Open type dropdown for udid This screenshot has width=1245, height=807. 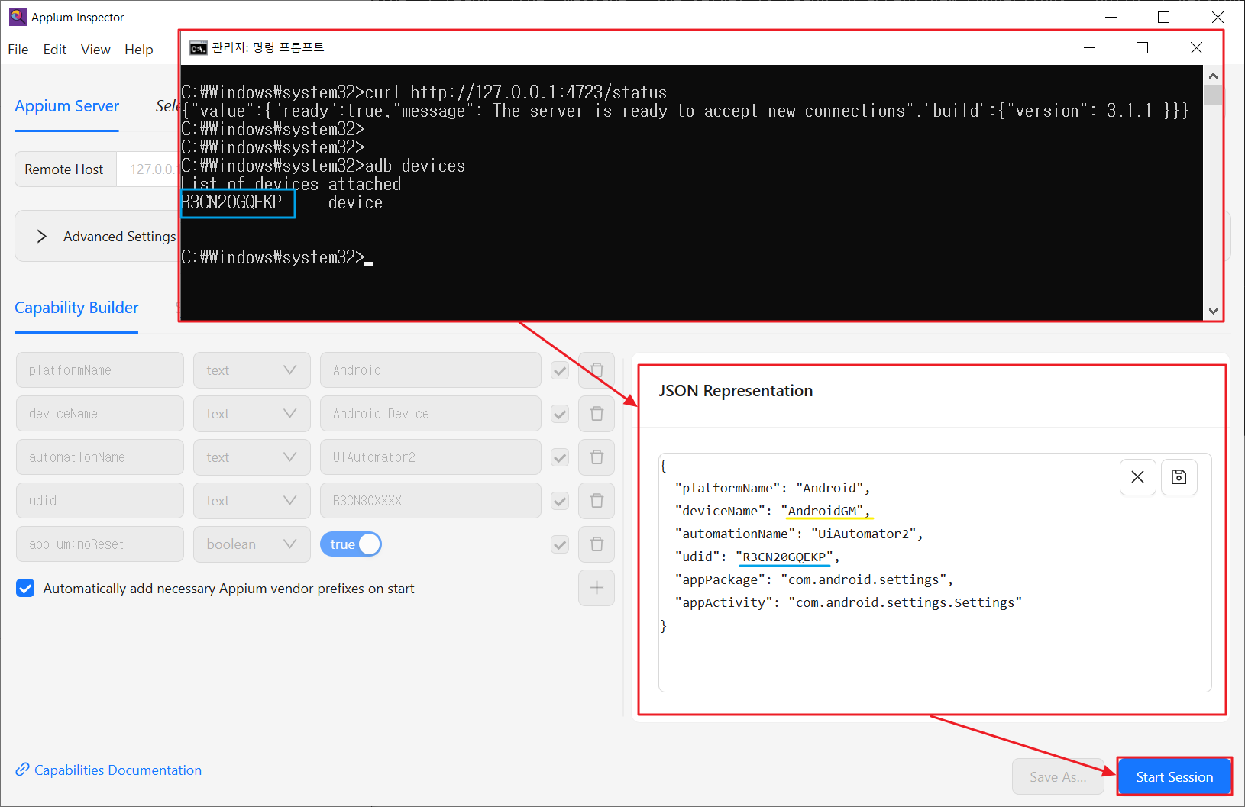coord(251,501)
